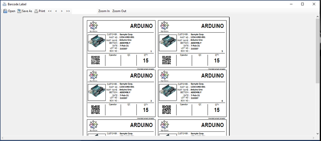
Task: Click QC cell on box 5 label
Action: [x=200, y=60]
